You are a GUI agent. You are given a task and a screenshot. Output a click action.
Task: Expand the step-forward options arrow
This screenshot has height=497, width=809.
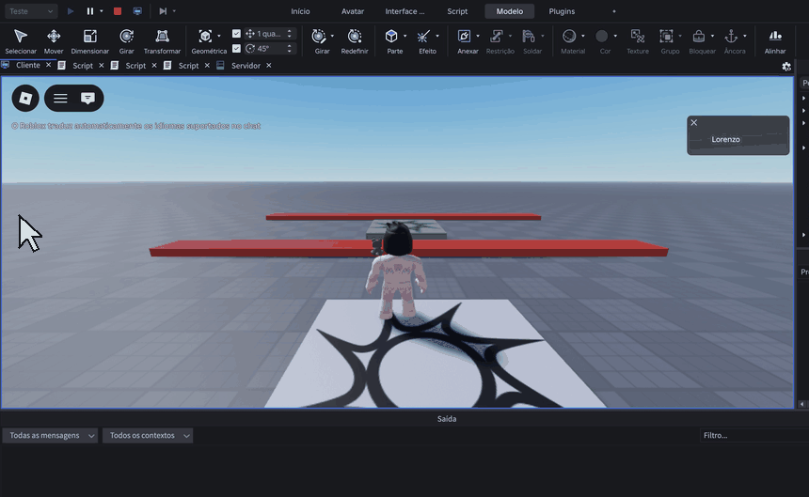(x=174, y=11)
